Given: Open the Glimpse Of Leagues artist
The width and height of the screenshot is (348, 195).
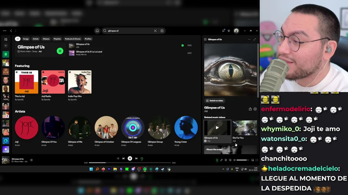Looking at the screenshot, I should (x=133, y=131).
